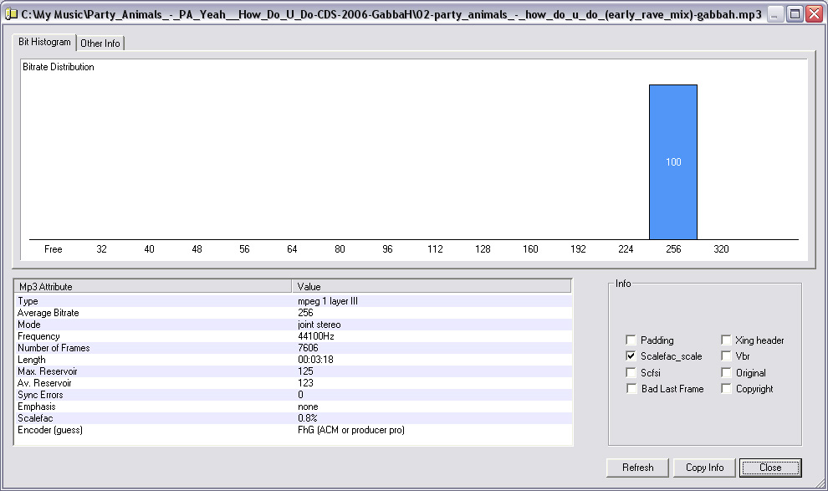828x491 pixels.
Task: Minimize the MP3 info window
Action: pyautogui.click(x=776, y=14)
